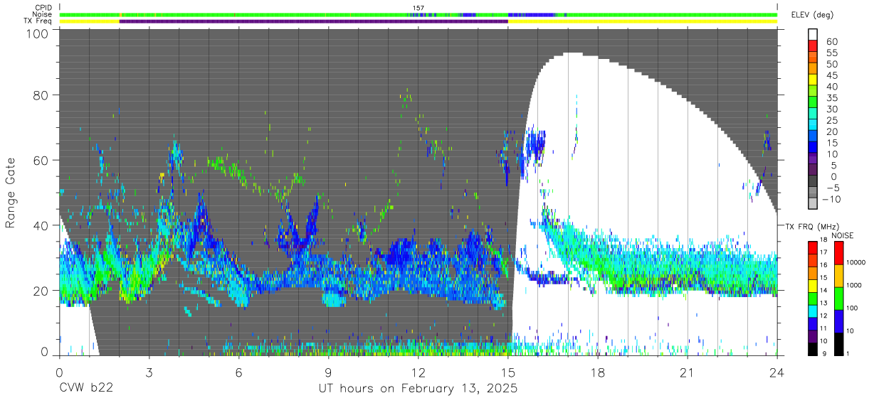Image resolution: width=874 pixels, height=403 pixels.
Task: Click the 'Noise' bar label
Action: 43,14
